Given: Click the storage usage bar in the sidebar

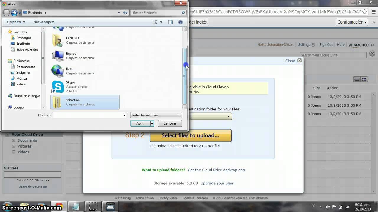Looking at the screenshot, I should pos(32,175).
